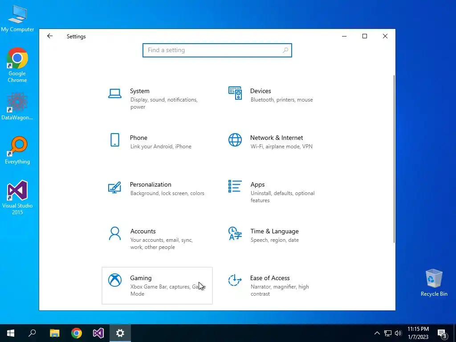
Task: Go back with the Settings back arrow
Action: coord(50,36)
